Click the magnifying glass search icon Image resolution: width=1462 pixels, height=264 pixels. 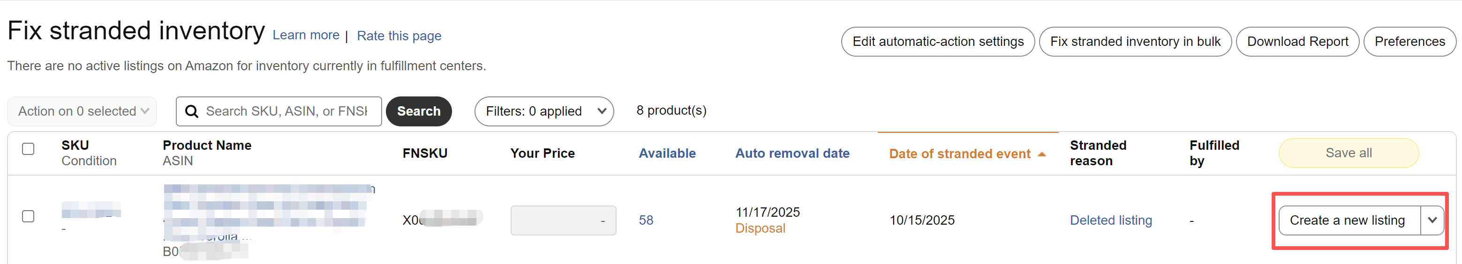pos(192,111)
